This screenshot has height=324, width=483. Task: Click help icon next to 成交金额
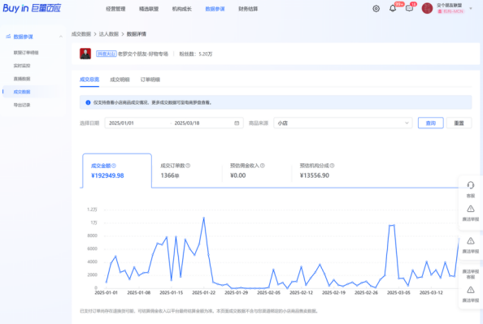pos(114,166)
